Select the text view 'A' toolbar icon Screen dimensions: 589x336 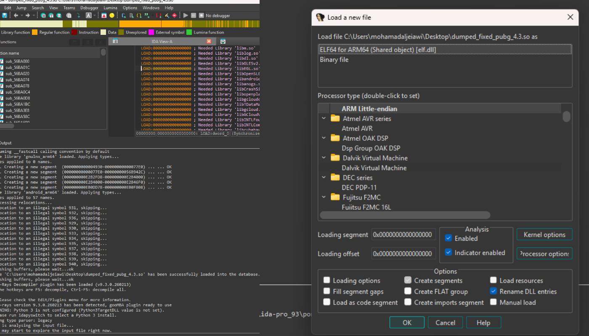[89, 16]
